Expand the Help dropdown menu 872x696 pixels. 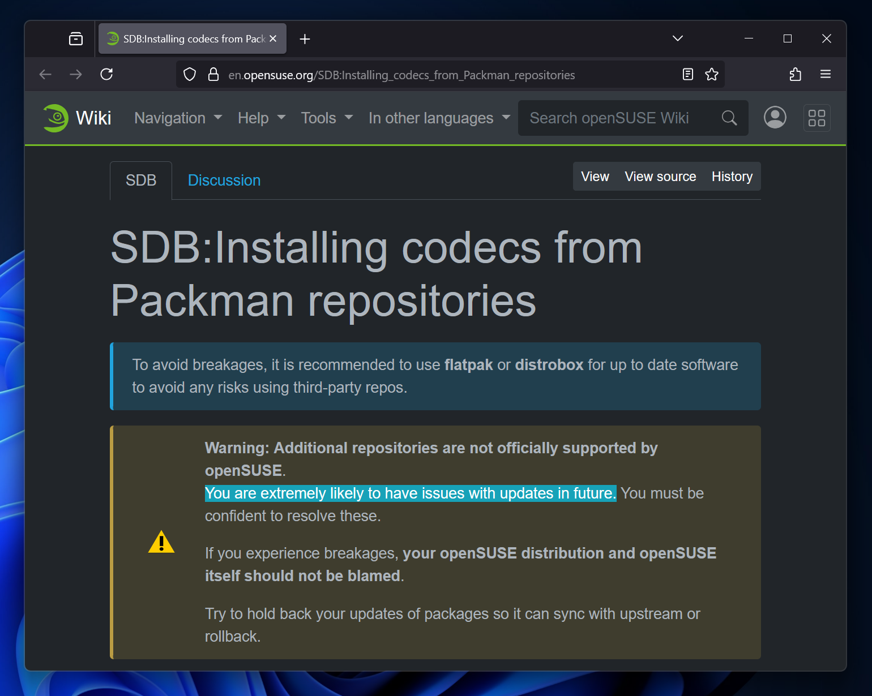[262, 118]
